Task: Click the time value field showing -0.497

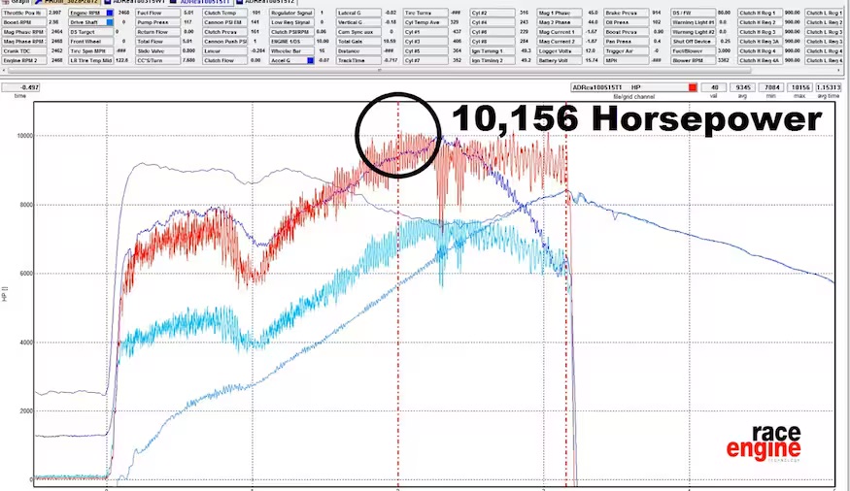Action: coord(20,87)
